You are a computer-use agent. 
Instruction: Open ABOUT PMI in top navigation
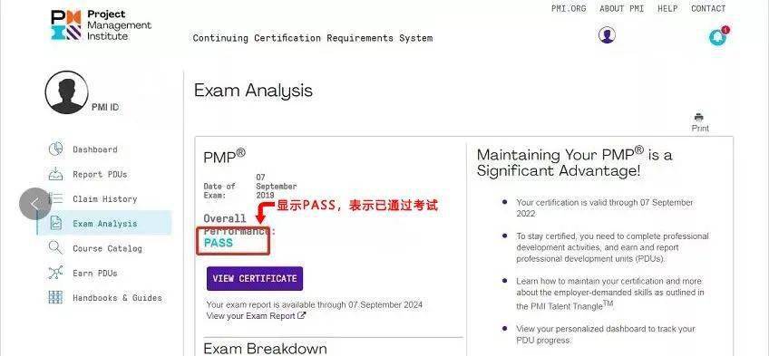point(621,9)
